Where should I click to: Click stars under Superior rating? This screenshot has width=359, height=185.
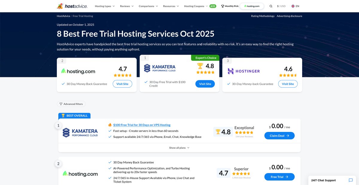(x=241, y=174)
